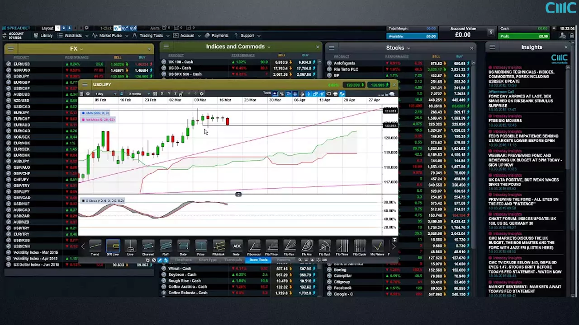The height and width of the screenshot is (325, 579).
Task: Choose the Fib Arc tool
Action: 307,247
